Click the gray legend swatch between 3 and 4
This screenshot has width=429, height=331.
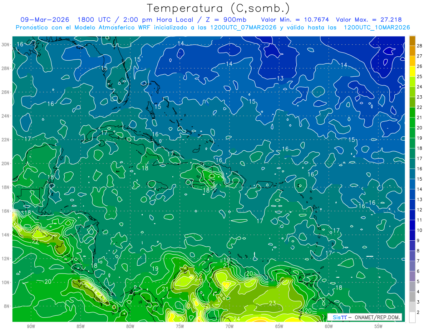tap(412, 297)
